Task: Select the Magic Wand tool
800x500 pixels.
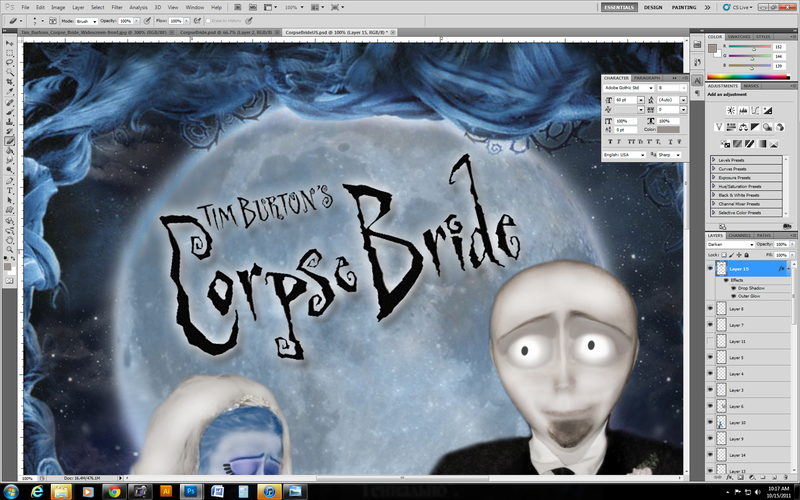Action: coord(10,72)
